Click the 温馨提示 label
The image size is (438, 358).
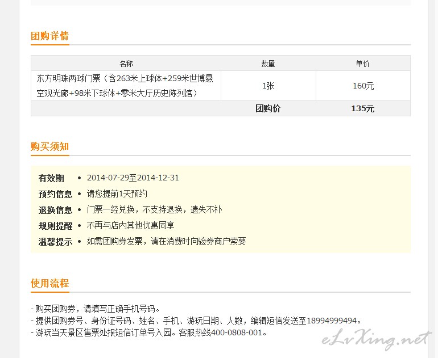click(55, 242)
